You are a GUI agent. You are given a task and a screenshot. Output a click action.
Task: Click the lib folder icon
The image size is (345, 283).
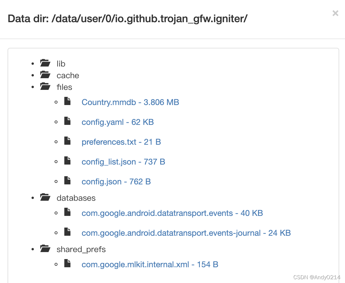pyautogui.click(x=45, y=63)
